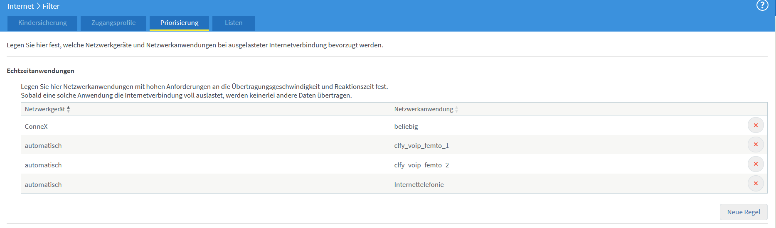Image resolution: width=776 pixels, height=228 pixels.
Task: Select the Priorisierung tab
Action: coord(179,23)
